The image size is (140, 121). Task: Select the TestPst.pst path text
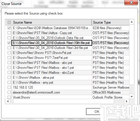point(40,58)
